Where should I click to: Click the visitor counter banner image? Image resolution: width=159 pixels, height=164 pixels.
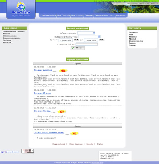pos(28,151)
